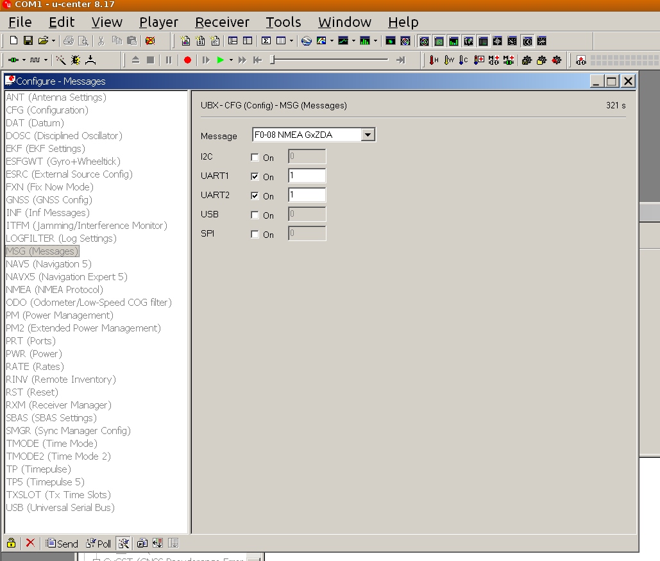Screen dimensions: 660x561
Task: Expand the map view dropdown arrow
Action: [x=332, y=41]
